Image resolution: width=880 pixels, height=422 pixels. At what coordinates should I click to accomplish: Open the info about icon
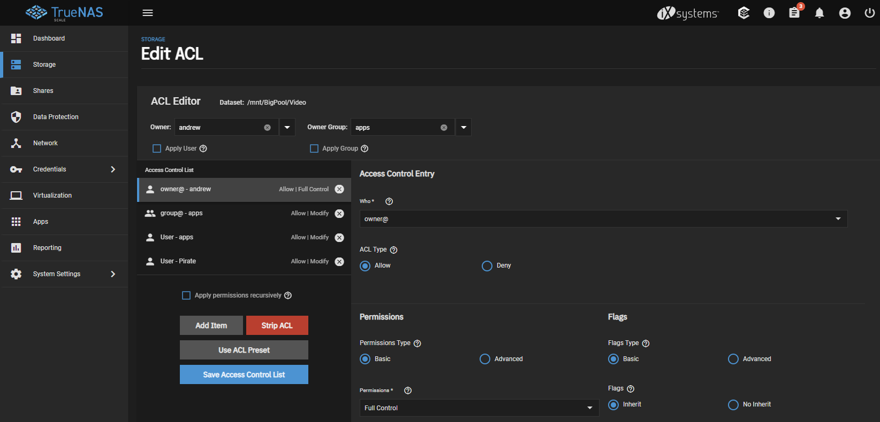tap(769, 13)
